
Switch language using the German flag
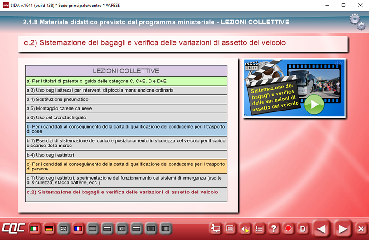[48, 228]
